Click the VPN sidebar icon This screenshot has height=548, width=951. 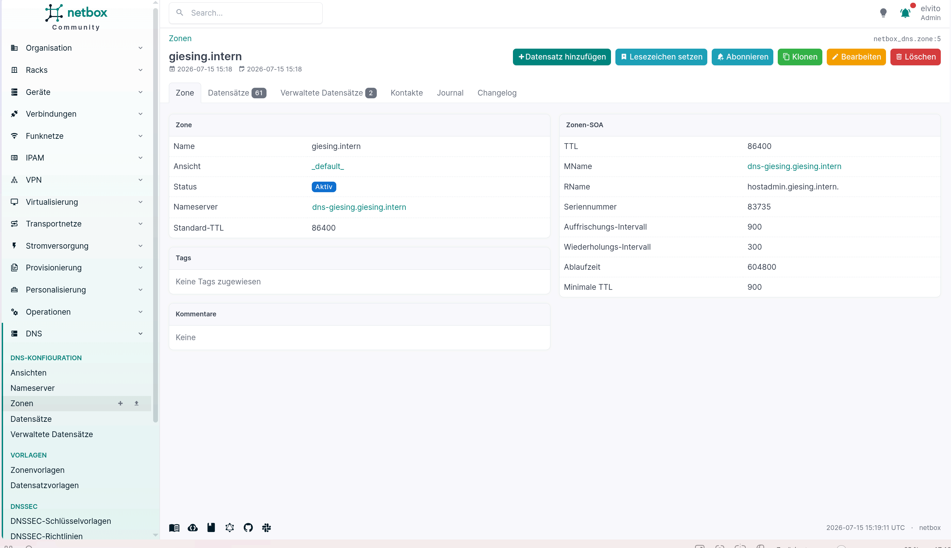click(x=14, y=180)
